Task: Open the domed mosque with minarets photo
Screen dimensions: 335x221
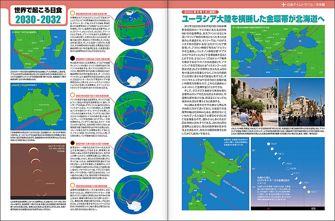Action: pyautogui.click(x=301, y=102)
